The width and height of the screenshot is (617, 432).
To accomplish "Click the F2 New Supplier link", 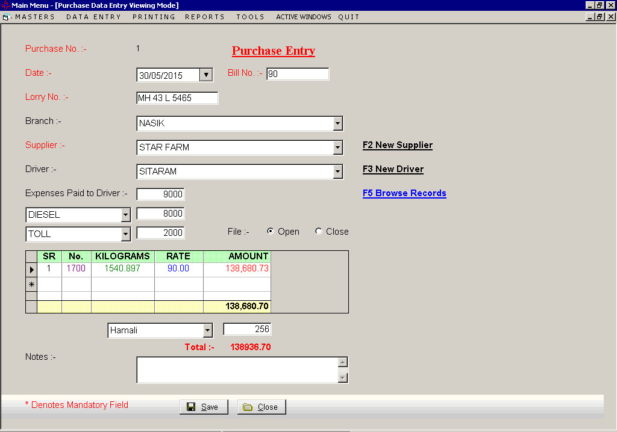I will click(397, 145).
